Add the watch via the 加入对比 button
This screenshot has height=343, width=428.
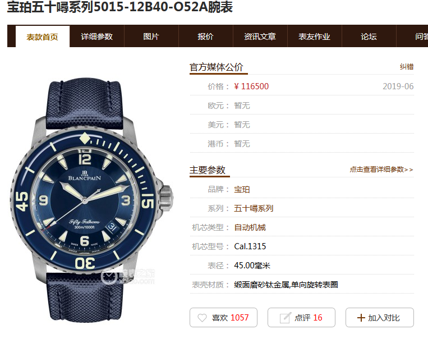pyautogui.click(x=380, y=318)
